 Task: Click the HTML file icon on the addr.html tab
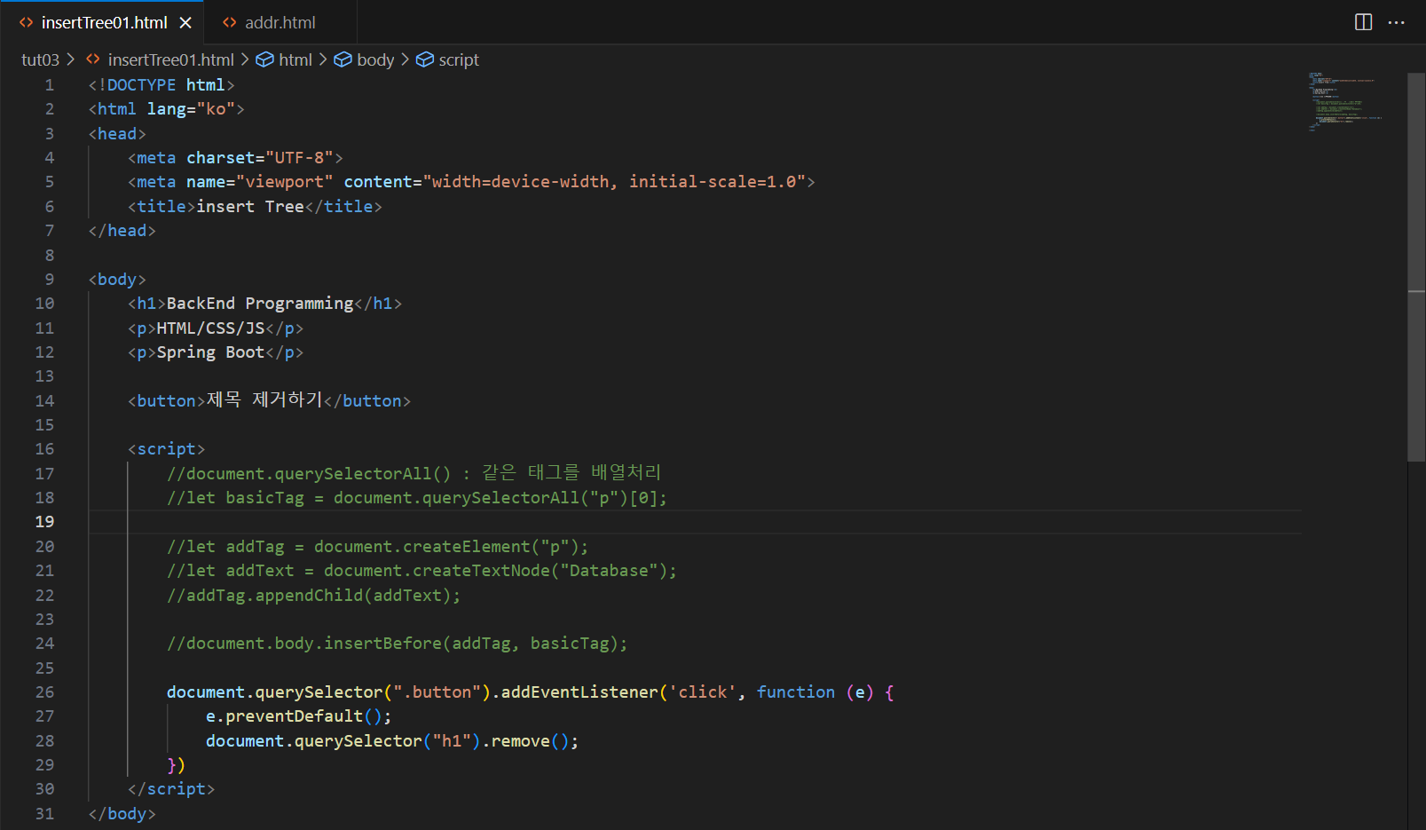[230, 22]
